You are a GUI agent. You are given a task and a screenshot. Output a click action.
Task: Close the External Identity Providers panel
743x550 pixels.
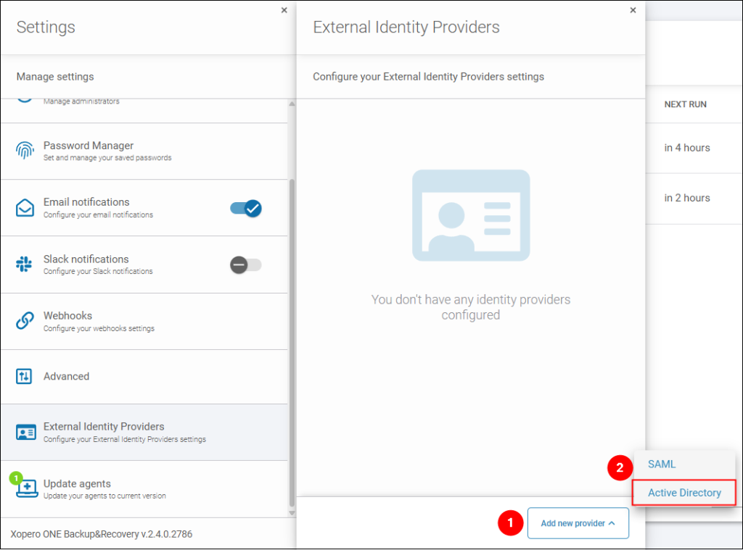pos(633,10)
